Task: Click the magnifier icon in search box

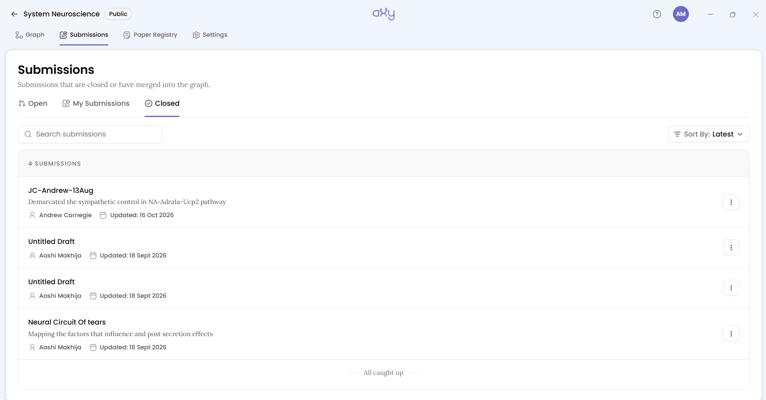Action: pyautogui.click(x=28, y=134)
